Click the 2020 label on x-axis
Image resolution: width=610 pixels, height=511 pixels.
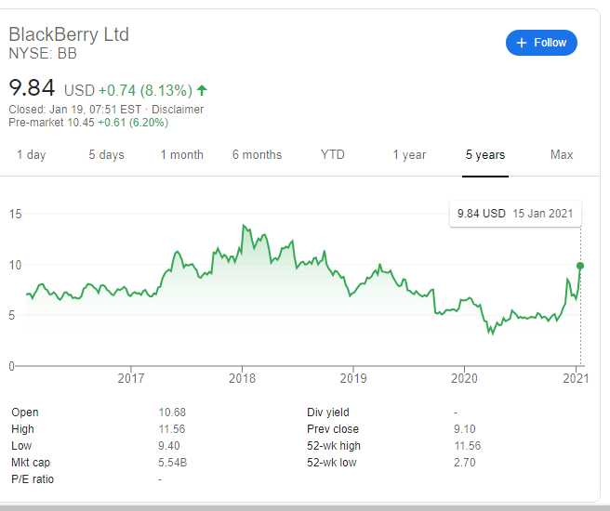[464, 378]
